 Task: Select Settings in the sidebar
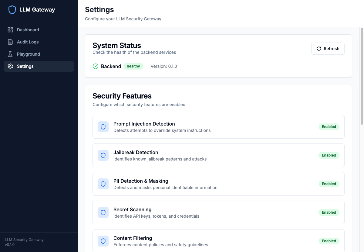pos(39,66)
